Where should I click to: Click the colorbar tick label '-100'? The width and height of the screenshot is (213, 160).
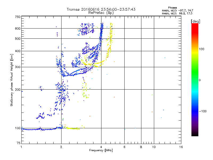coord(203,111)
